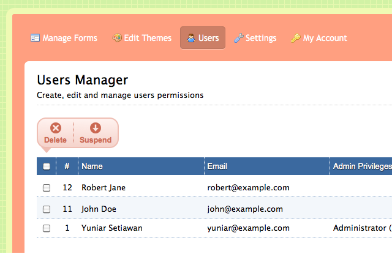Click the Users person icon
The width and height of the screenshot is (392, 254).
coord(191,38)
